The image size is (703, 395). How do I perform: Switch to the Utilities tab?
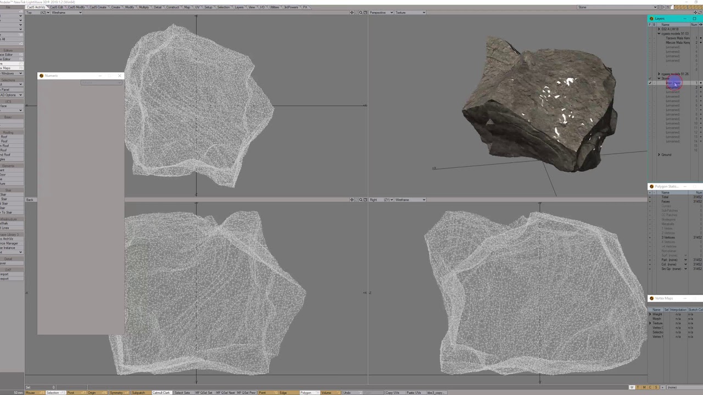coord(274,7)
